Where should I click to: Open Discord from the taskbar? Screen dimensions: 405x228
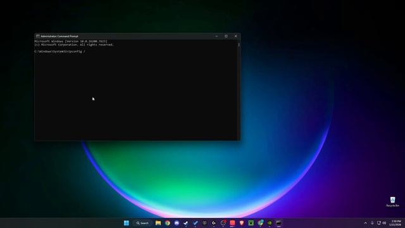pos(177,223)
